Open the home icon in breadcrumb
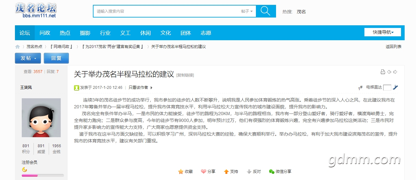Screen dimensions: 416x180 coord(18,47)
